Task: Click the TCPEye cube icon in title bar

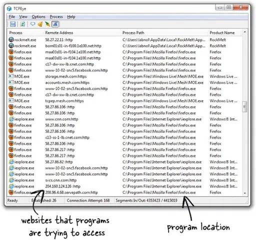Action: 9,8
